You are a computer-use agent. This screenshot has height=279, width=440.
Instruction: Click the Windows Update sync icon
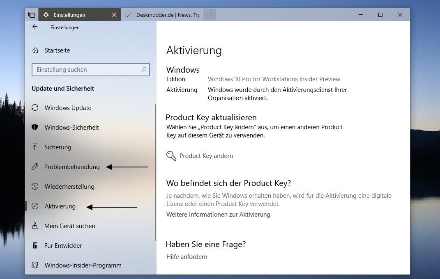pos(35,108)
